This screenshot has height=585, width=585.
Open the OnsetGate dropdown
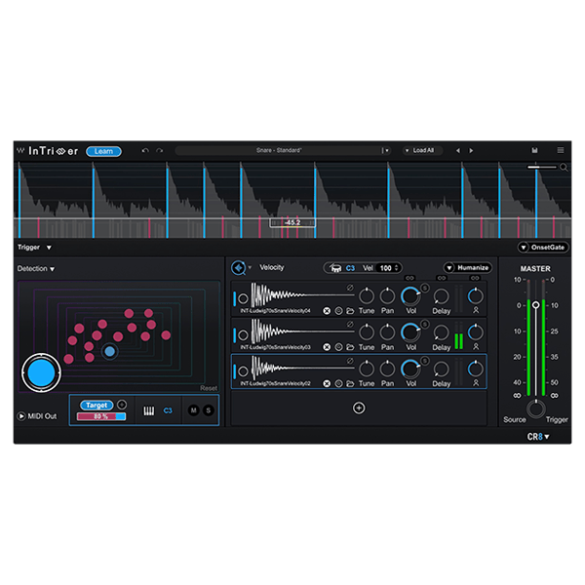543,248
